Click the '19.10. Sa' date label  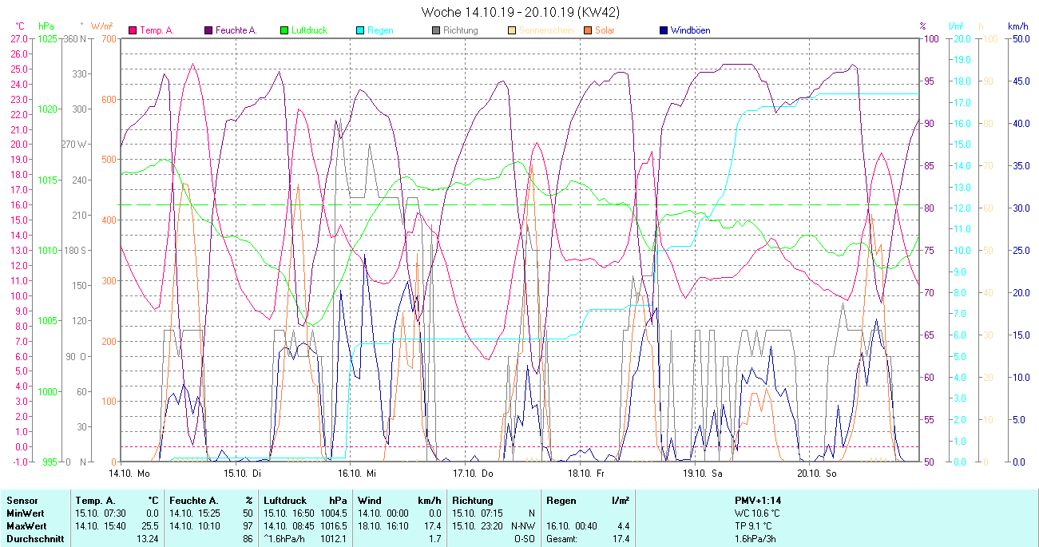click(x=702, y=473)
